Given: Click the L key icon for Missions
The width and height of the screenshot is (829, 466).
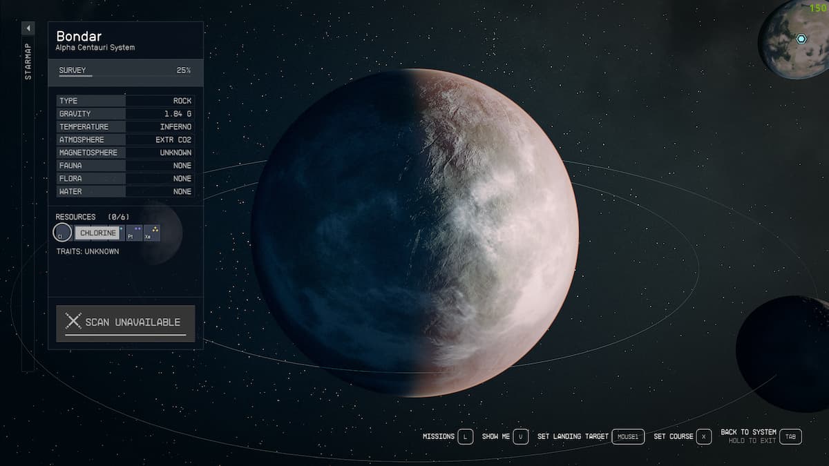Looking at the screenshot, I should tap(465, 436).
